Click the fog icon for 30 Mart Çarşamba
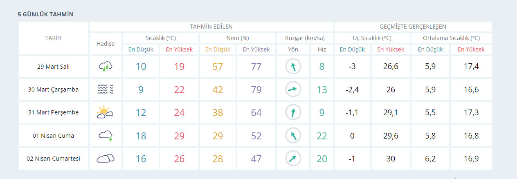 (106, 89)
